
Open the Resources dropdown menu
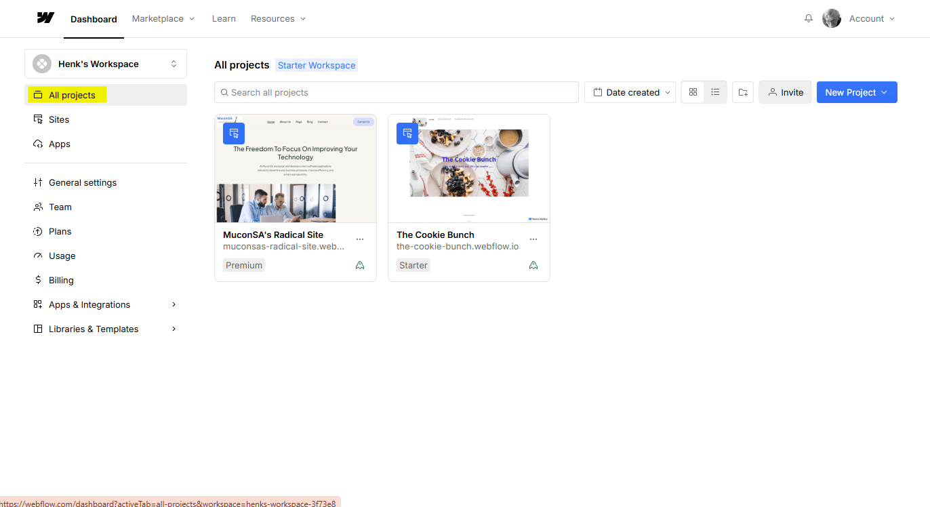[279, 18]
